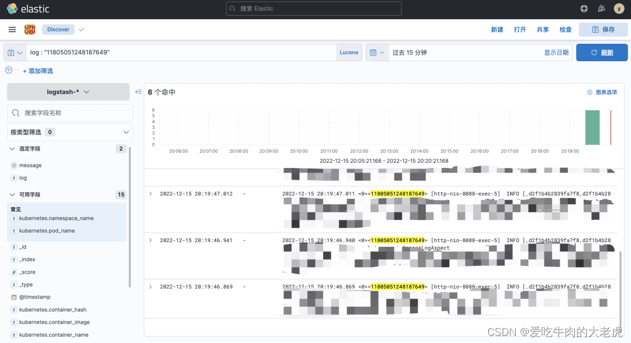Screen dimensions: 631x343
Task: Select the message selected field
Action: pyautogui.click(x=30, y=166)
